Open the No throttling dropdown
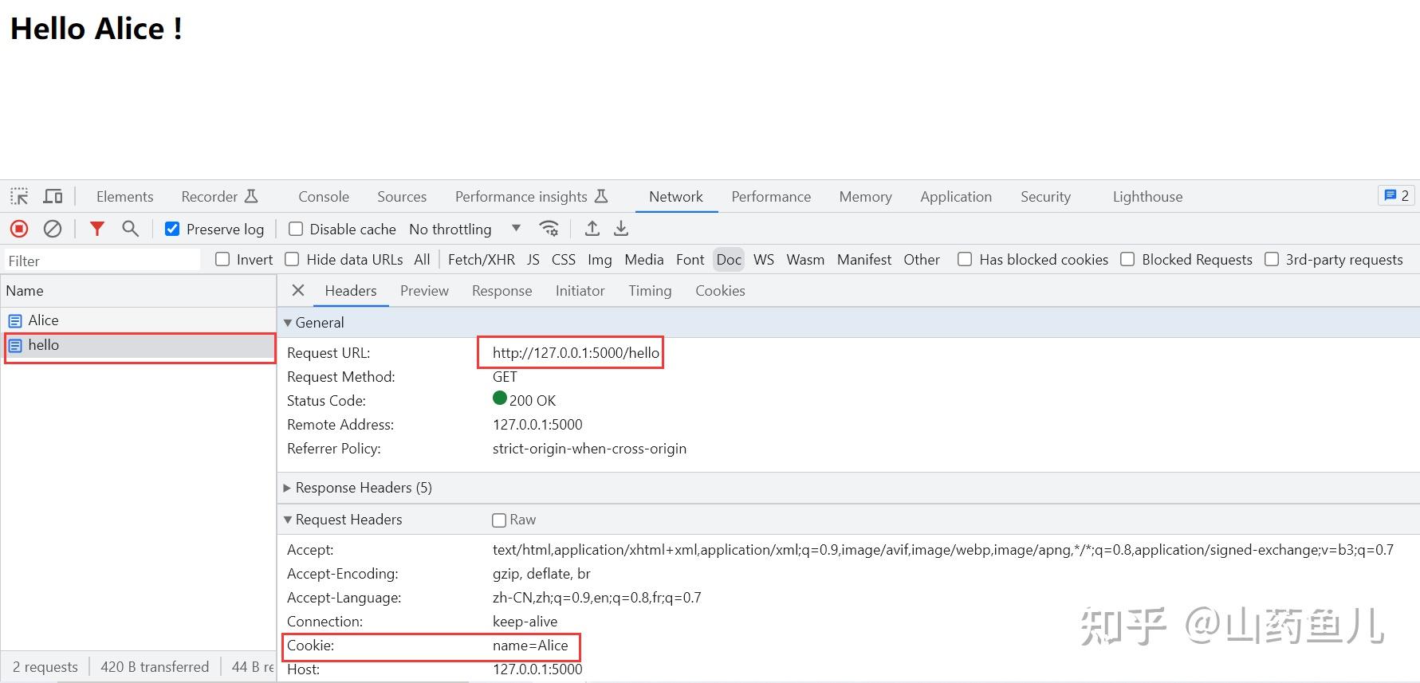The height and width of the screenshot is (683, 1420). pos(465,230)
